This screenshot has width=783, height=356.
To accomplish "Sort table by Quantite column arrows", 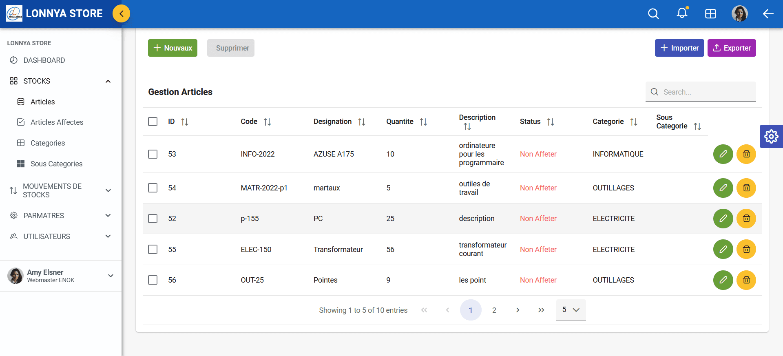I will [423, 122].
